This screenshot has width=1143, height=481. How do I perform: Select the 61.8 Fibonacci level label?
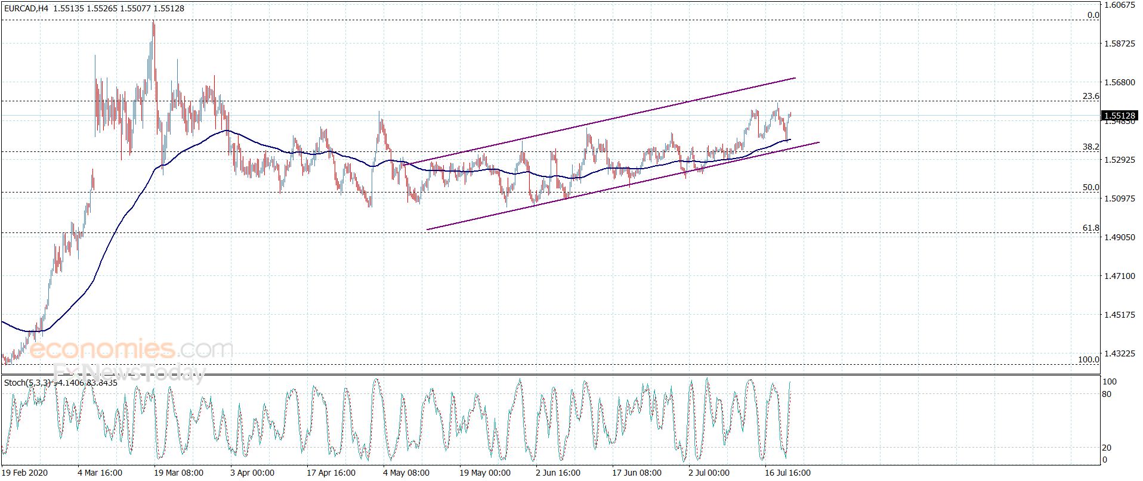(1091, 228)
